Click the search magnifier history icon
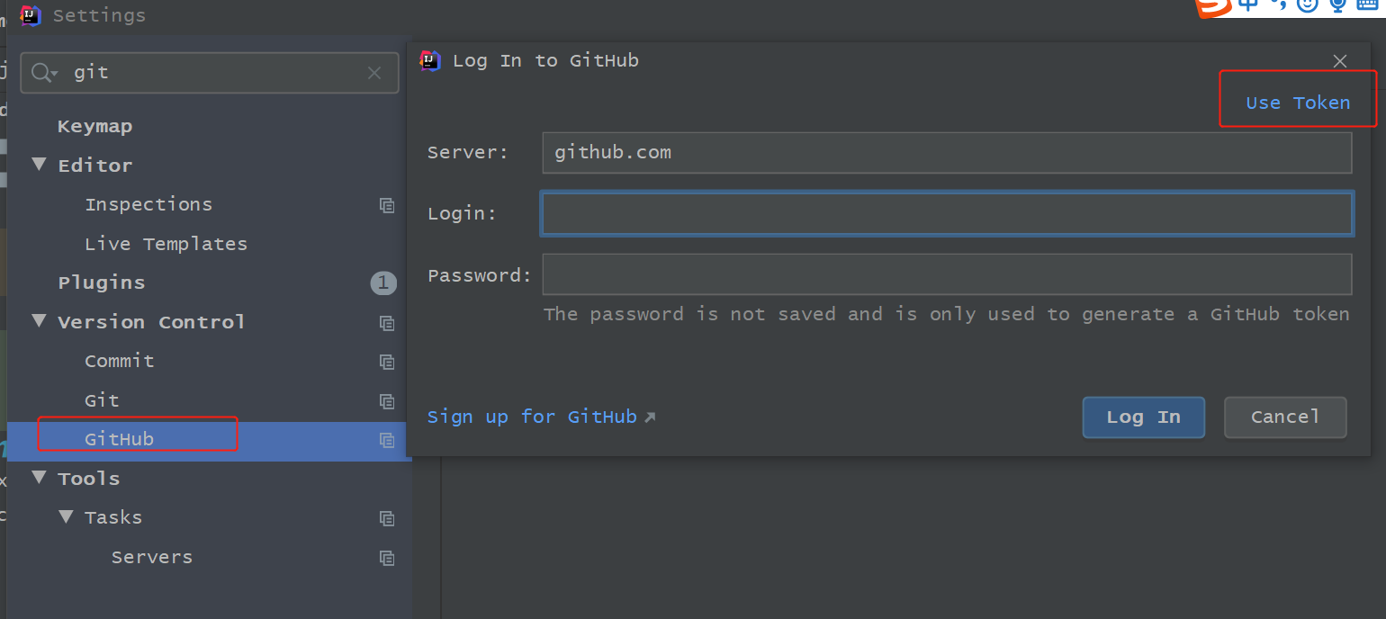 click(44, 73)
